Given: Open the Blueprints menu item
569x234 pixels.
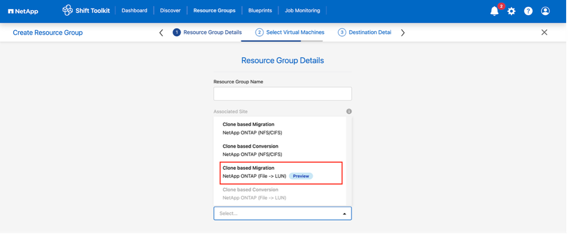Looking at the screenshot, I should (260, 10).
